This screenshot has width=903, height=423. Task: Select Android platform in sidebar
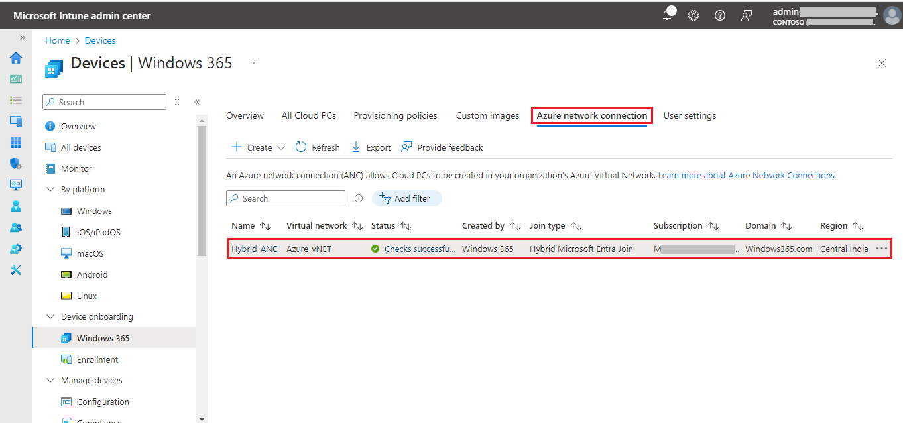pyautogui.click(x=92, y=274)
